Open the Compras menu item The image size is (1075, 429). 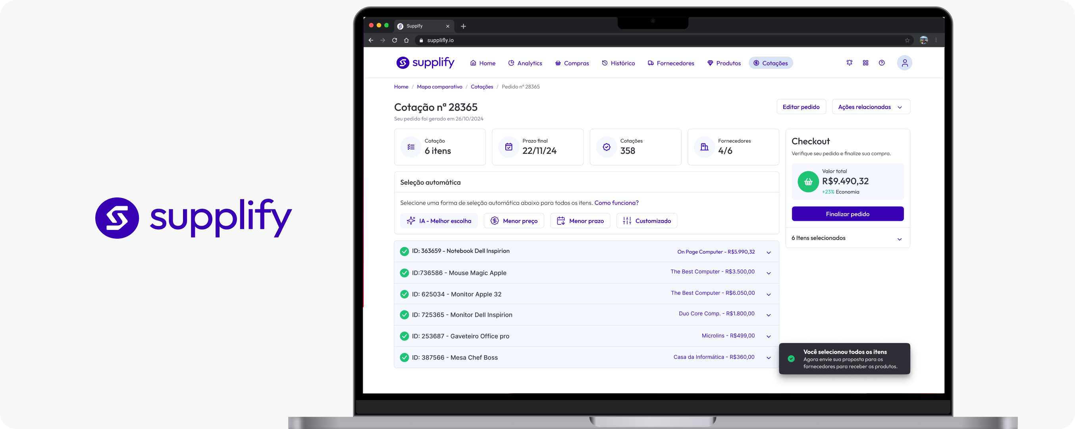pos(572,63)
